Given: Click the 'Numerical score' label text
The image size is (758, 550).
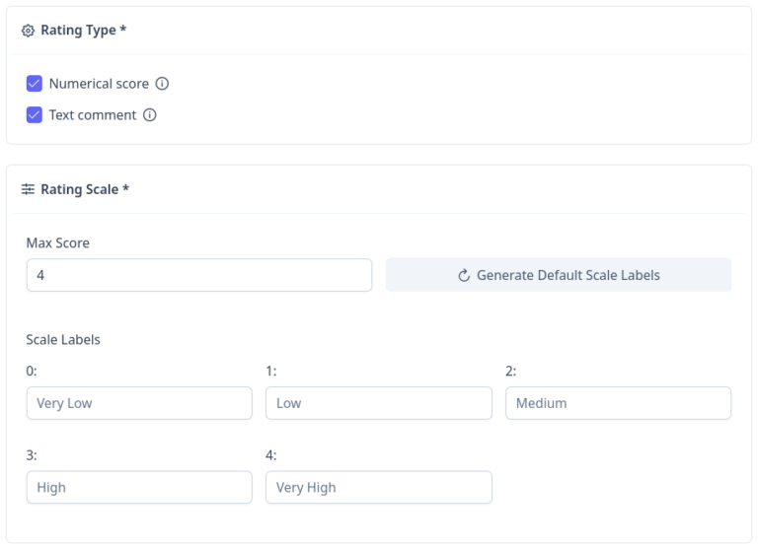Looking at the screenshot, I should (99, 84).
